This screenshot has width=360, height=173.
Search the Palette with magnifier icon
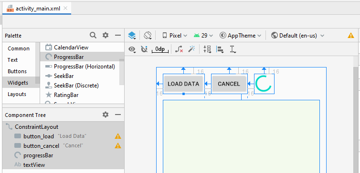[x=93, y=35]
